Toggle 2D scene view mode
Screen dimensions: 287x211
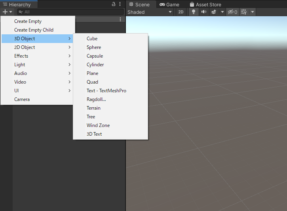[181, 12]
